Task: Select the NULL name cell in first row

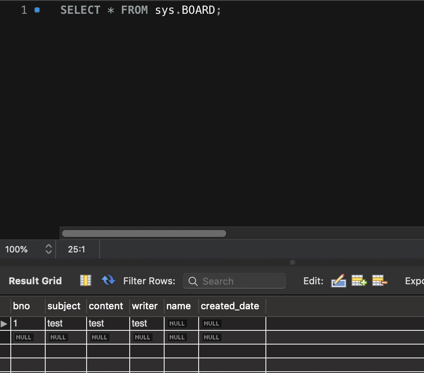Action: click(x=181, y=323)
